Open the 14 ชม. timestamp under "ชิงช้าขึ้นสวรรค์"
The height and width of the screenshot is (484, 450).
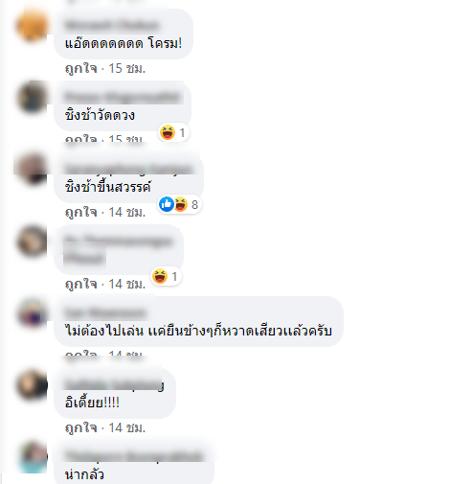coord(127,212)
